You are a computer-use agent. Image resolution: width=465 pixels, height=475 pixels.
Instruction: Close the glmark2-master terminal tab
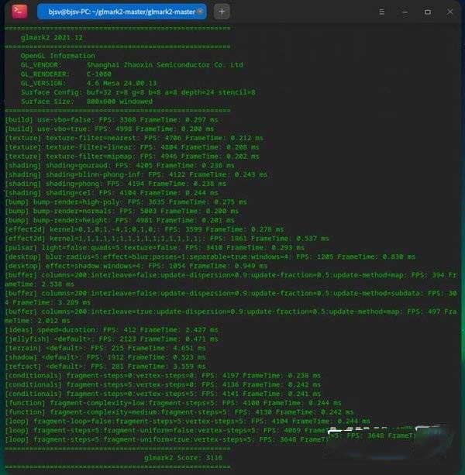(x=200, y=12)
